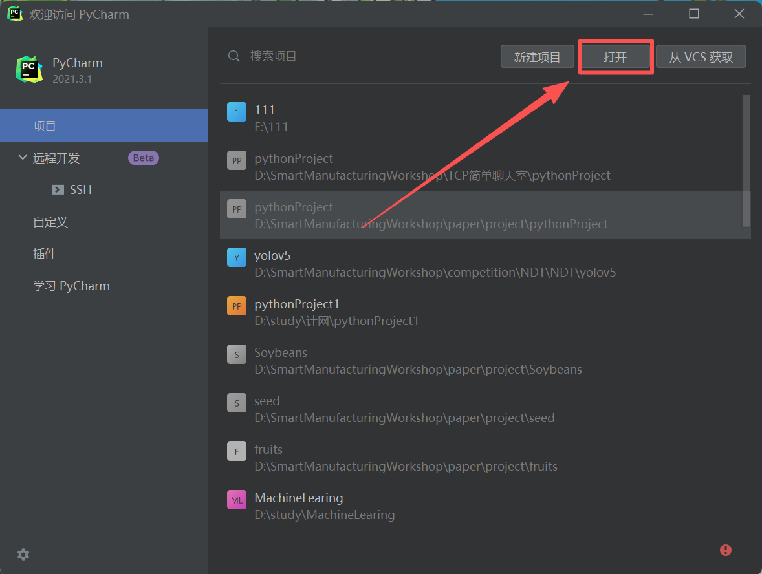The height and width of the screenshot is (574, 762).
Task: Select the 项目 sidebar tab
Action: point(104,126)
